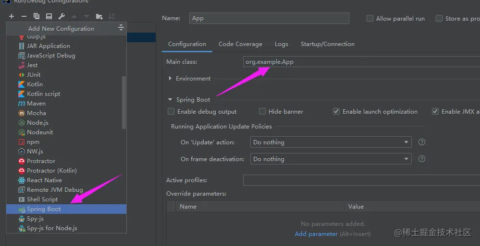Click the help icon beside On 'Update' action
This screenshot has width=480, height=246.
tap(422, 142)
